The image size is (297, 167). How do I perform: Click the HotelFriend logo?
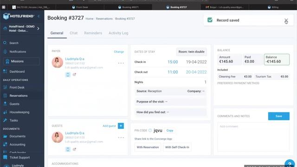pos(19,16)
